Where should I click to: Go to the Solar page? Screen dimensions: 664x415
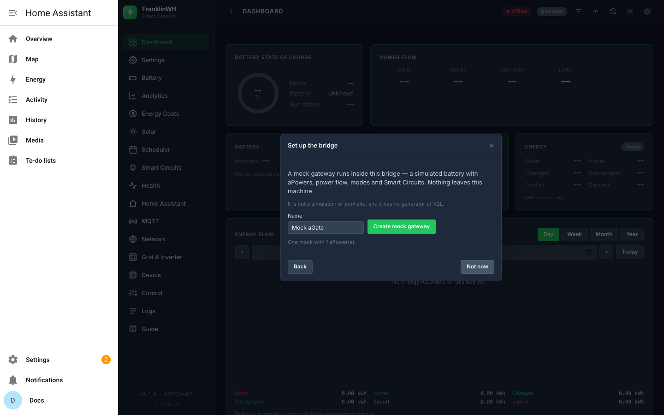(x=166, y=132)
